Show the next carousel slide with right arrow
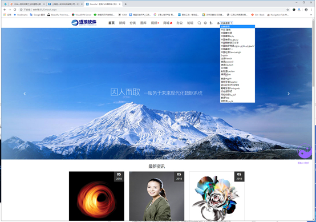316x222 pixels. (x=289, y=94)
